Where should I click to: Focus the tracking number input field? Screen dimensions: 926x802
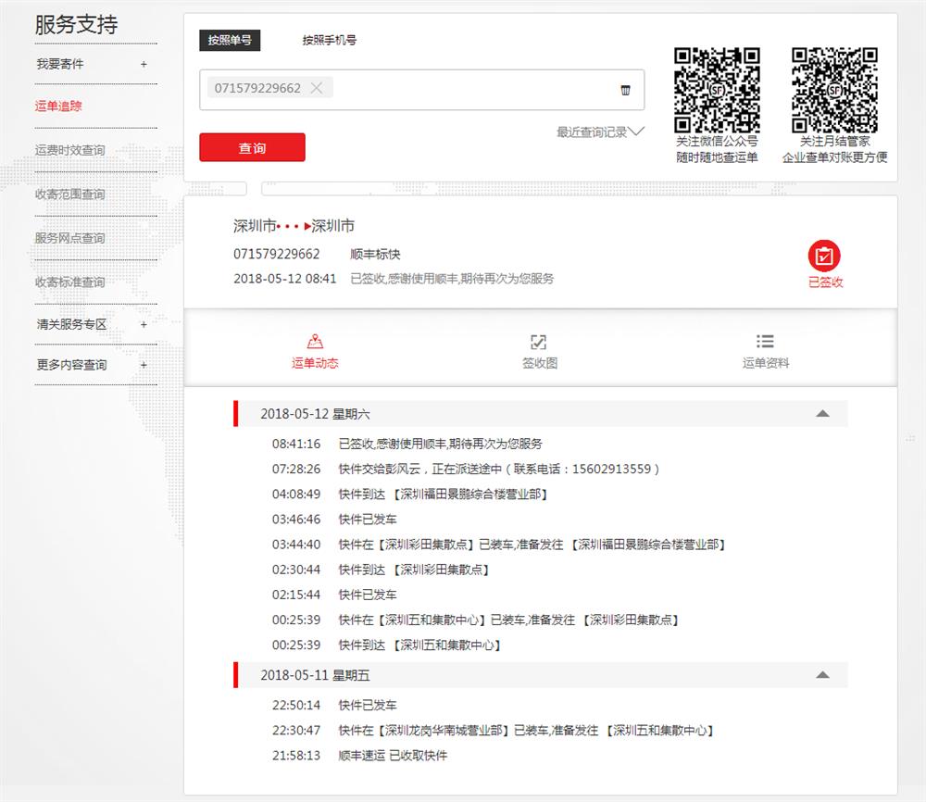click(421, 90)
